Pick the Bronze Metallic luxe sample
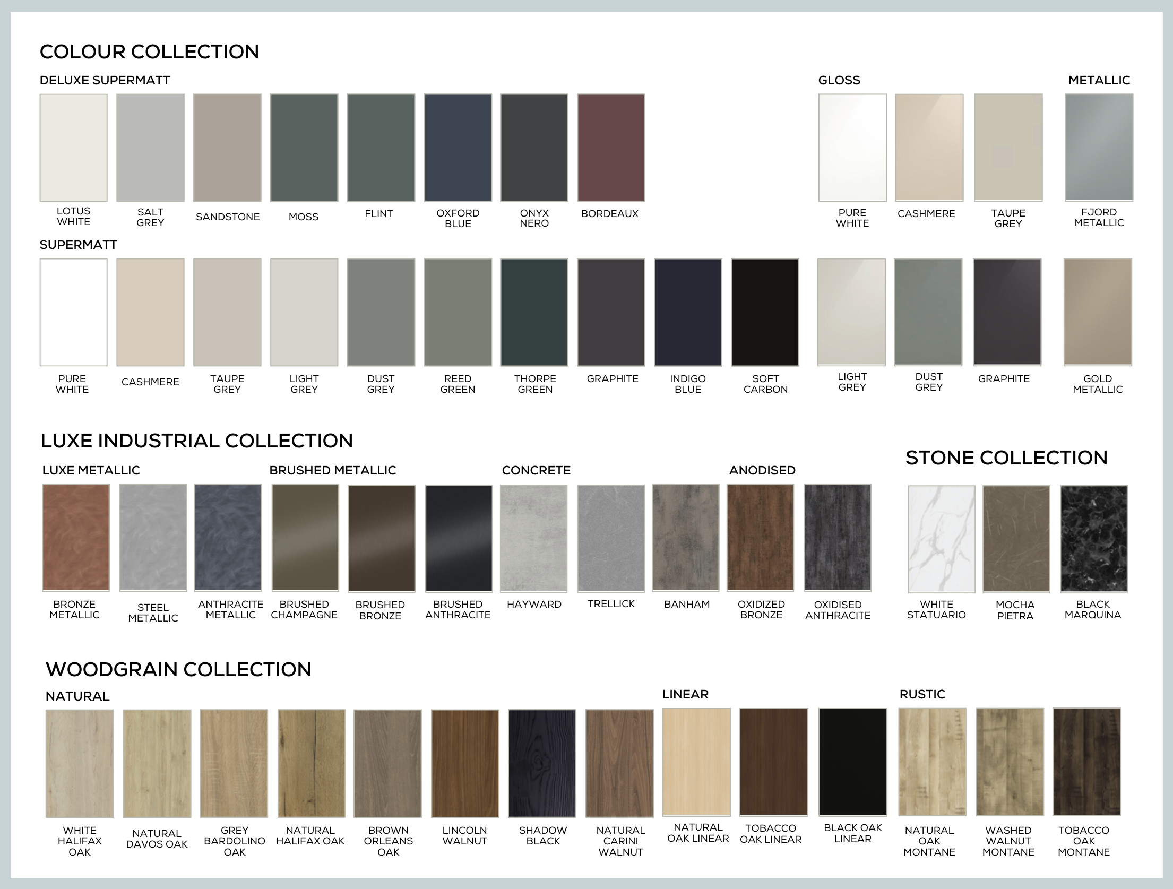 [x=75, y=537]
